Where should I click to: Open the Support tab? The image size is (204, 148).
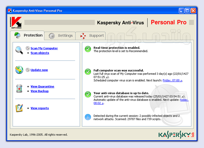coord(92,36)
